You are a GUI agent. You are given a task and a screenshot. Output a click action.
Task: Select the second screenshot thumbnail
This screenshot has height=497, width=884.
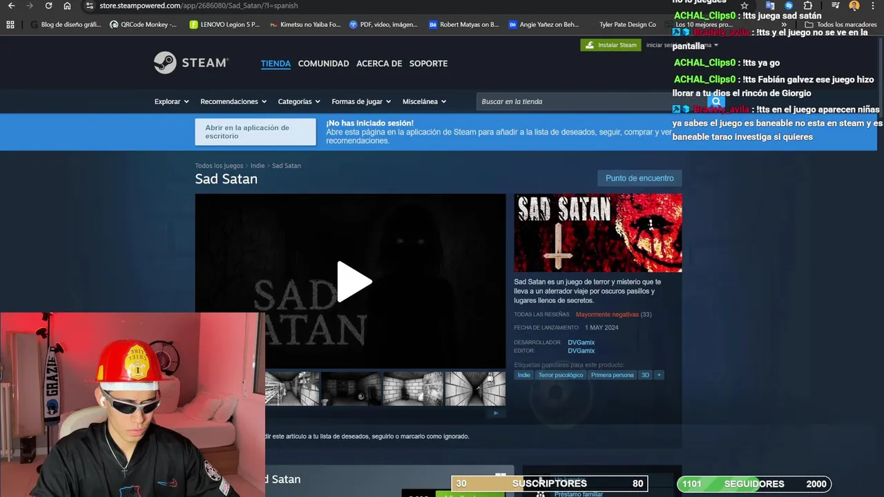point(351,389)
